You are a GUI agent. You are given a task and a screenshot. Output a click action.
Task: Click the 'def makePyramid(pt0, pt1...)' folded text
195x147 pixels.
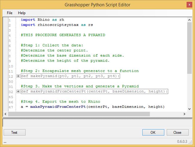coord(70,76)
